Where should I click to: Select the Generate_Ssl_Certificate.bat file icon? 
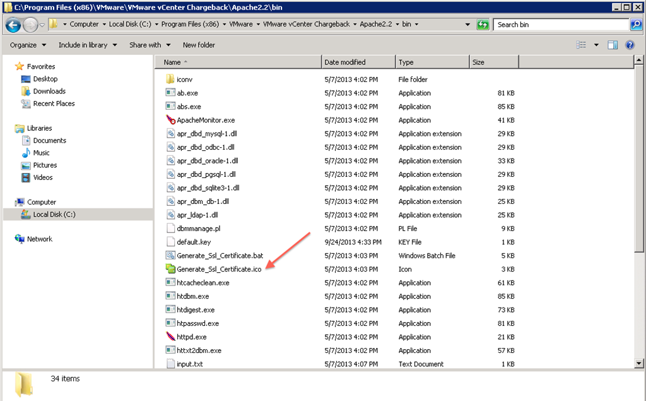pos(170,255)
